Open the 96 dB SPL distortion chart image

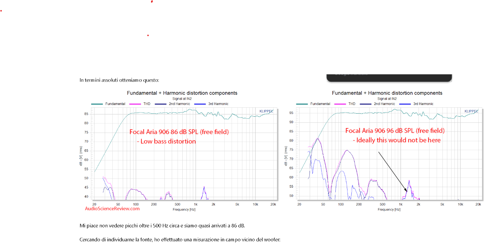[384, 150]
